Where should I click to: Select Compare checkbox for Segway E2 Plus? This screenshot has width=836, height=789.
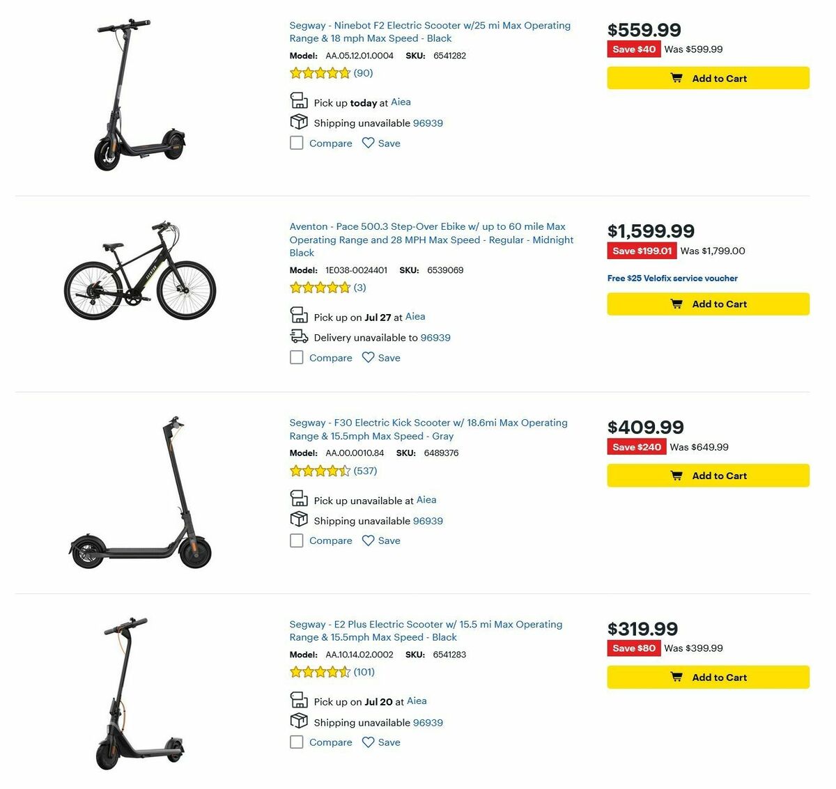point(297,742)
